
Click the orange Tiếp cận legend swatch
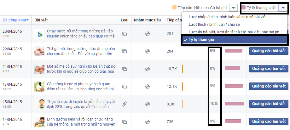[174, 8]
